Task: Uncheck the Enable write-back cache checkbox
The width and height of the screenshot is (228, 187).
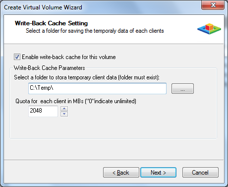Action: pyautogui.click(x=17, y=57)
